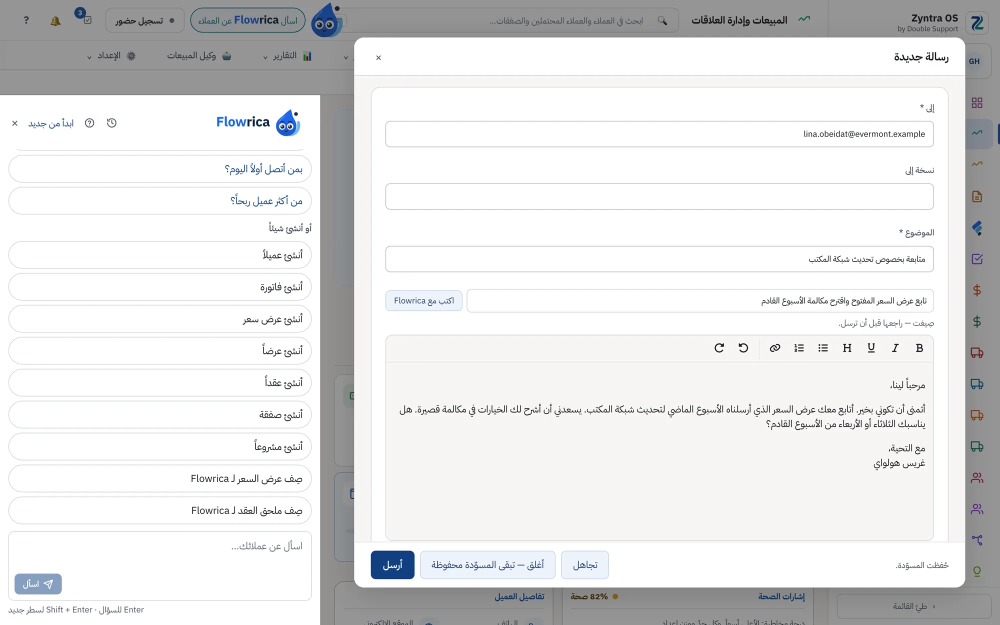This screenshot has height=625, width=1000.
Task: Click the search magnifier icon
Action: click(x=662, y=20)
